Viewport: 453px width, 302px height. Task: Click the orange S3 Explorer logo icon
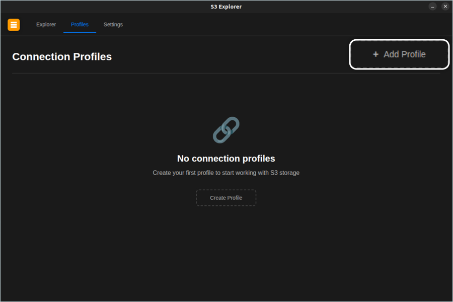(14, 25)
